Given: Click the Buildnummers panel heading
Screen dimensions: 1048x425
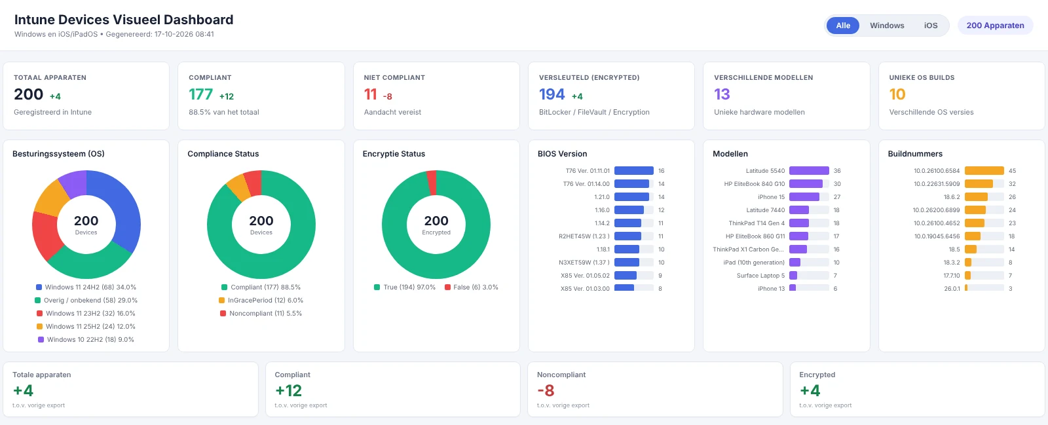Looking at the screenshot, I should pyautogui.click(x=915, y=154).
